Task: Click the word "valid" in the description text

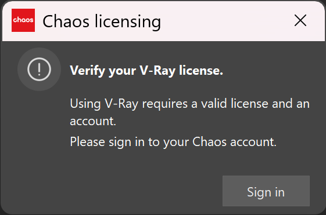Action: [214, 104]
